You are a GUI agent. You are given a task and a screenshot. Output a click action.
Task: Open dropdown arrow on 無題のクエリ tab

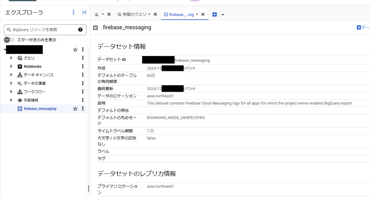pos(150,14)
